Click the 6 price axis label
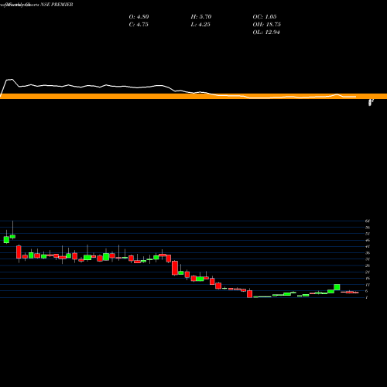The image size is (387, 387). point(367,291)
